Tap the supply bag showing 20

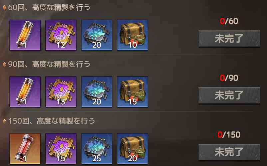tap(133, 149)
